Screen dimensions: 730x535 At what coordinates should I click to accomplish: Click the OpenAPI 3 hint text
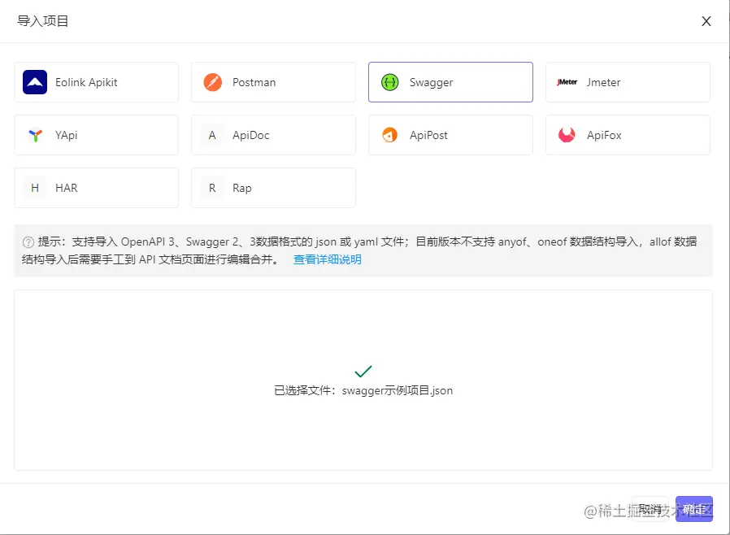[148, 241]
